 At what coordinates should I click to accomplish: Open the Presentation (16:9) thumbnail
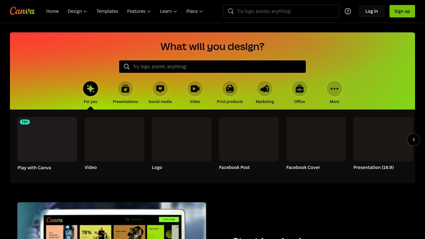point(383,139)
